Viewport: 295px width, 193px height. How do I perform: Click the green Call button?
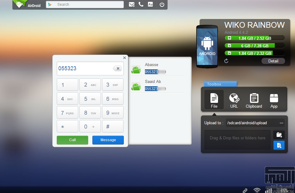coord(72,140)
